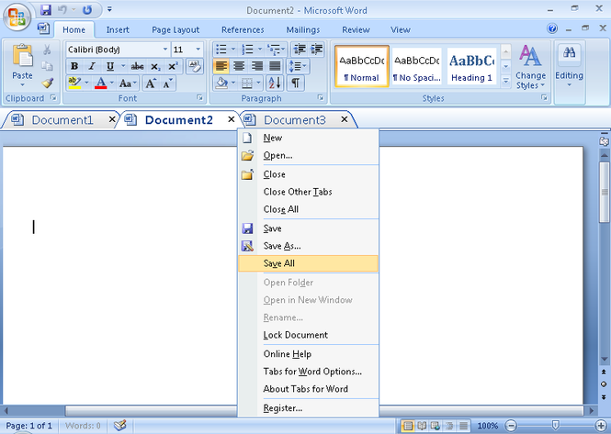The height and width of the screenshot is (434, 611).
Task: Choose Save All from context menu
Action: pos(308,263)
